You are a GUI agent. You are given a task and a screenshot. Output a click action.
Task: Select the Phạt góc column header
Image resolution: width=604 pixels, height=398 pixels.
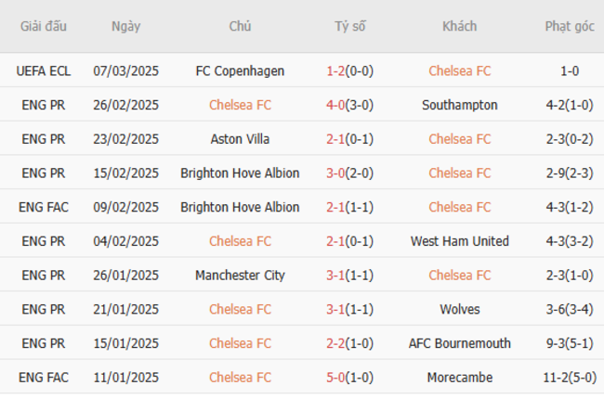pos(570,26)
